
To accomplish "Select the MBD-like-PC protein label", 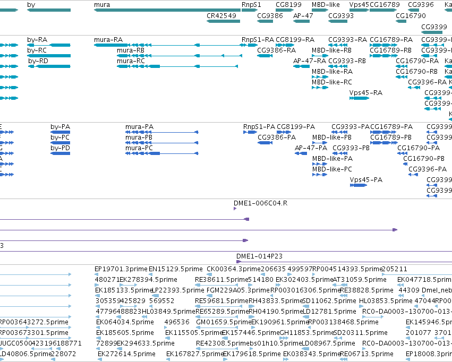I will pyautogui.click(x=332, y=169).
